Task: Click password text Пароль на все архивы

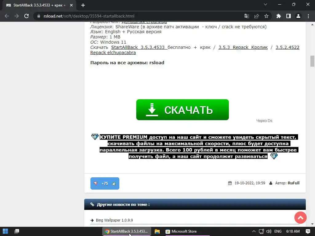Action: coord(127,63)
